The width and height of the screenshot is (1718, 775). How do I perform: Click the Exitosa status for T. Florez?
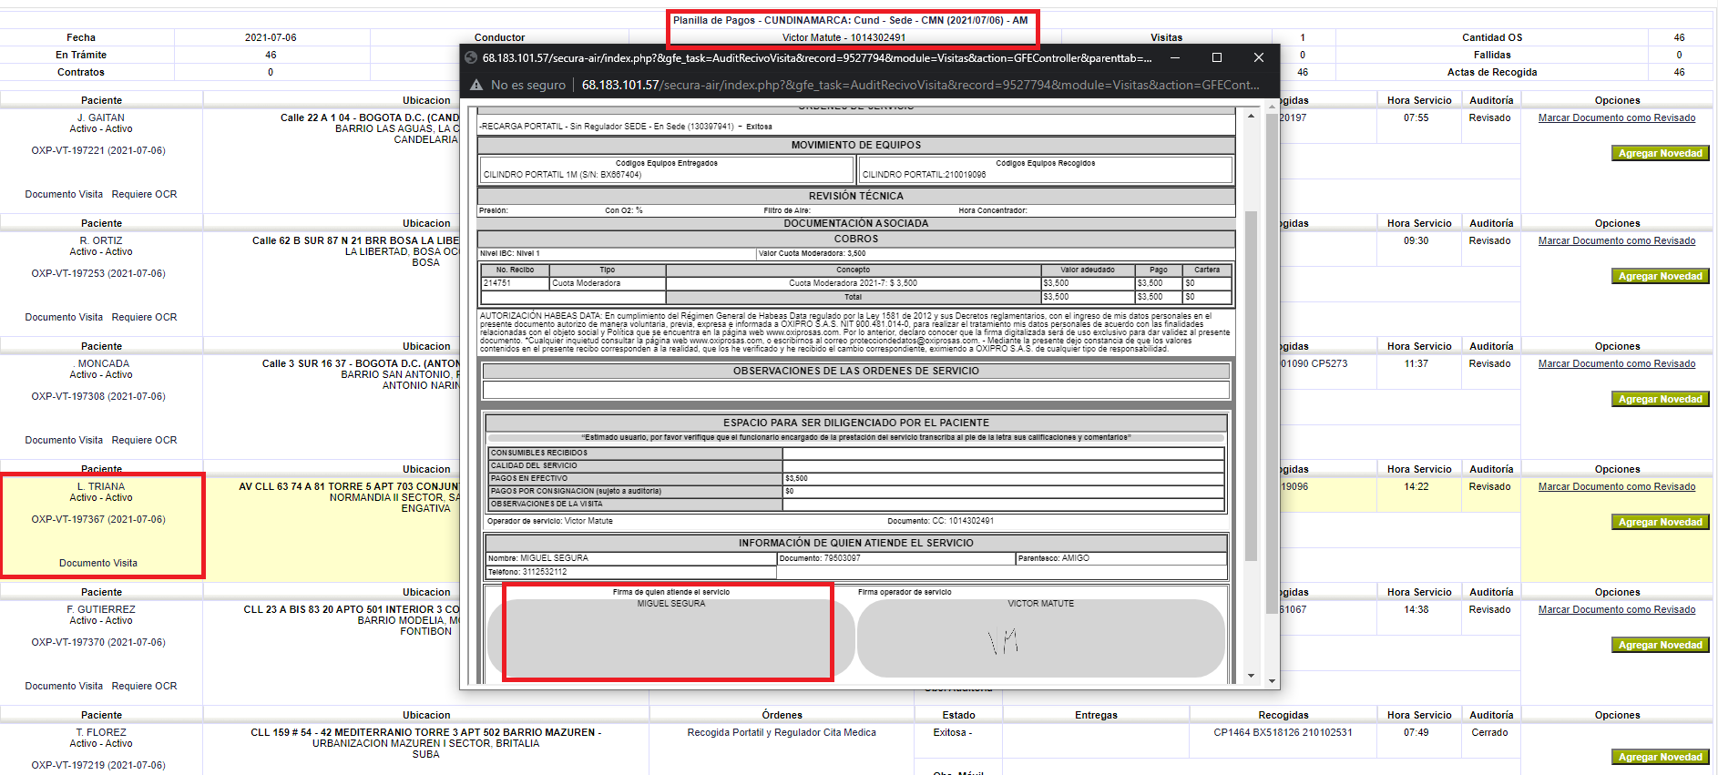coord(952,732)
